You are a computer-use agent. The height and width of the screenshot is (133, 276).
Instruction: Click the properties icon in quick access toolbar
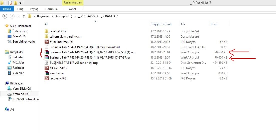(10, 3)
